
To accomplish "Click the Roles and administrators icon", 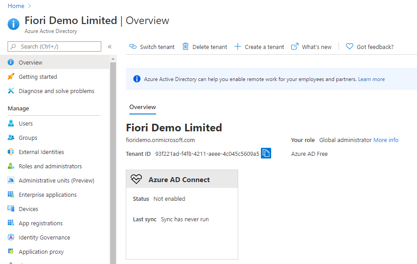I will (11, 166).
